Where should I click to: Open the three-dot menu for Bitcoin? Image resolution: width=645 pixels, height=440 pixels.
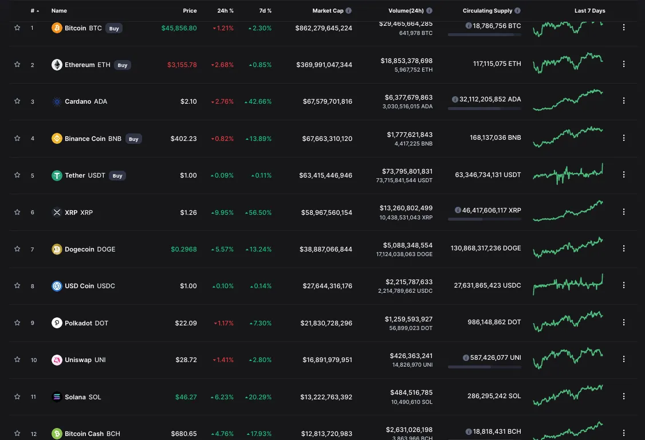(624, 27)
